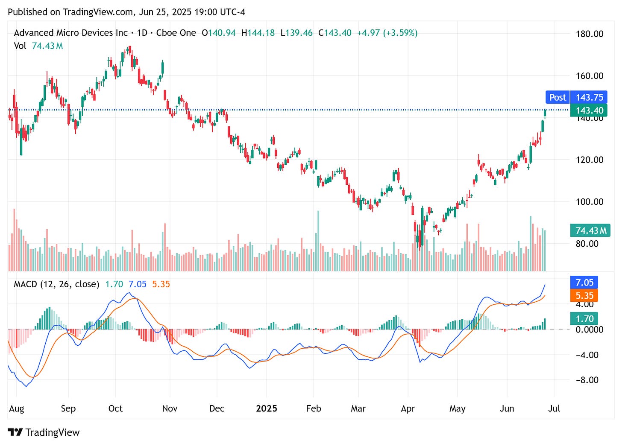Viewport: 622px width, 446px height.
Task: Click the green 1.70 histogram value badge
Action: tap(584, 318)
